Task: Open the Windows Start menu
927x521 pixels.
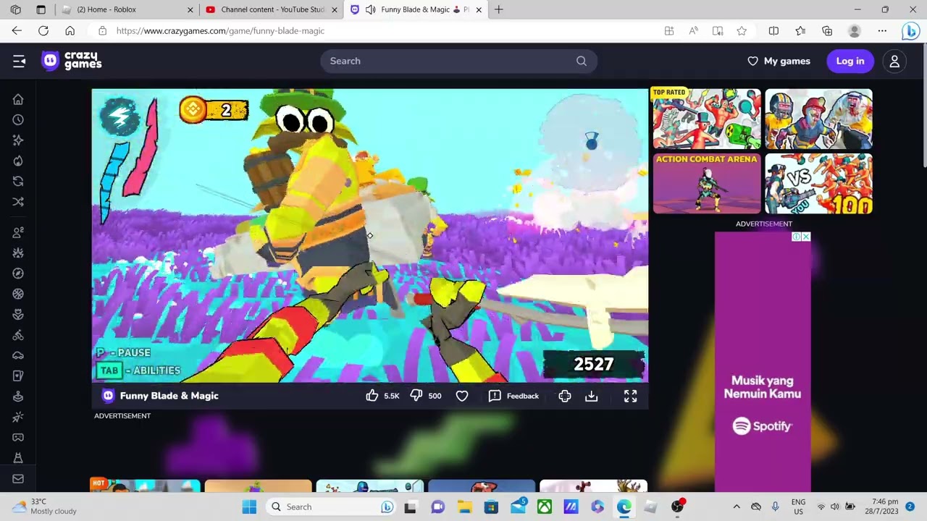Action: point(249,507)
